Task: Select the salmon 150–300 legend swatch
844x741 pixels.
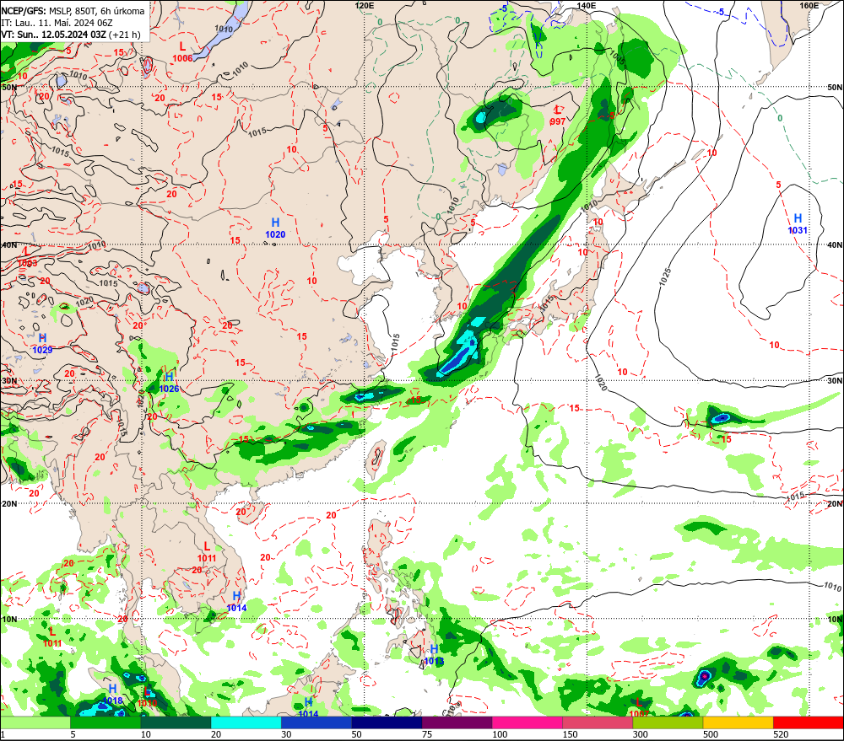Action: [x=598, y=722]
